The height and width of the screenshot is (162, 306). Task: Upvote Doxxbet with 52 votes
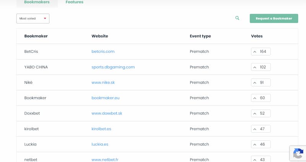point(261,113)
